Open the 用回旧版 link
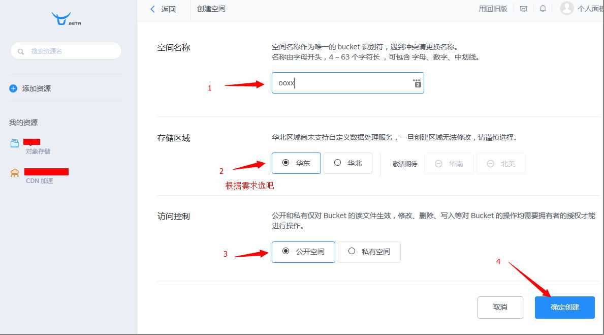The width and height of the screenshot is (604, 335). [492, 9]
